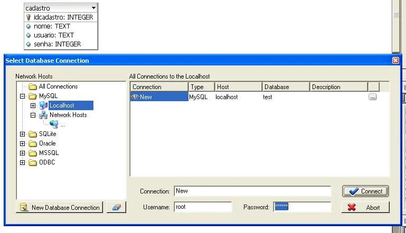Click the MySQL folder icon
This screenshot has height=233, width=406.
33,96
